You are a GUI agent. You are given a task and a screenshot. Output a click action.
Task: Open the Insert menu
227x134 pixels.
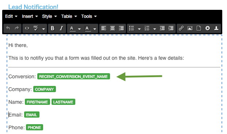pos(30,16)
